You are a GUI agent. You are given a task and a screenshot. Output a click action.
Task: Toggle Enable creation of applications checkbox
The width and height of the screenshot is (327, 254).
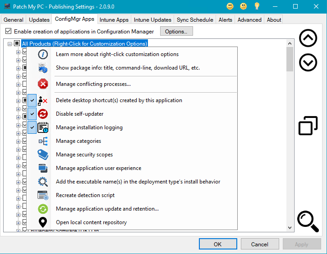pyautogui.click(x=8, y=32)
